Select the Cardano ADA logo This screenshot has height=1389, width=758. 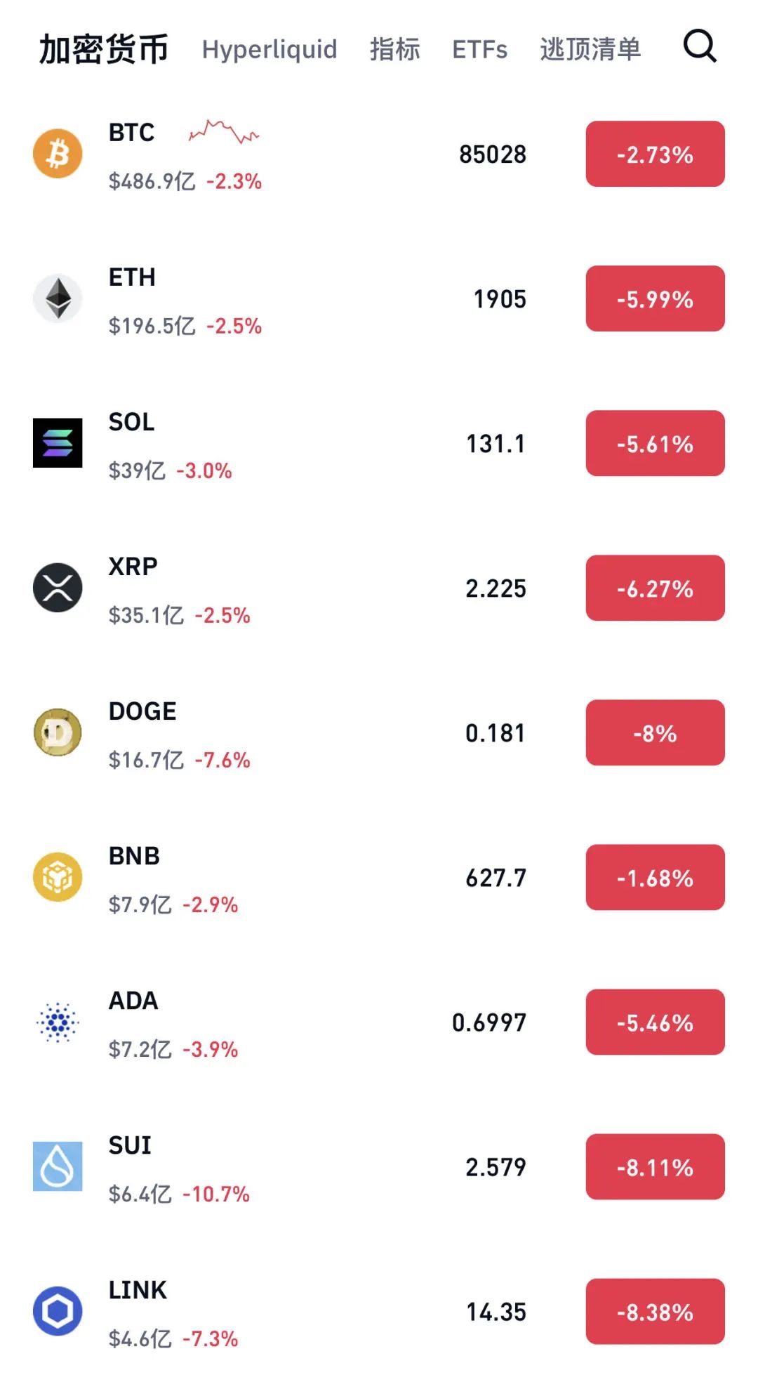58,1022
